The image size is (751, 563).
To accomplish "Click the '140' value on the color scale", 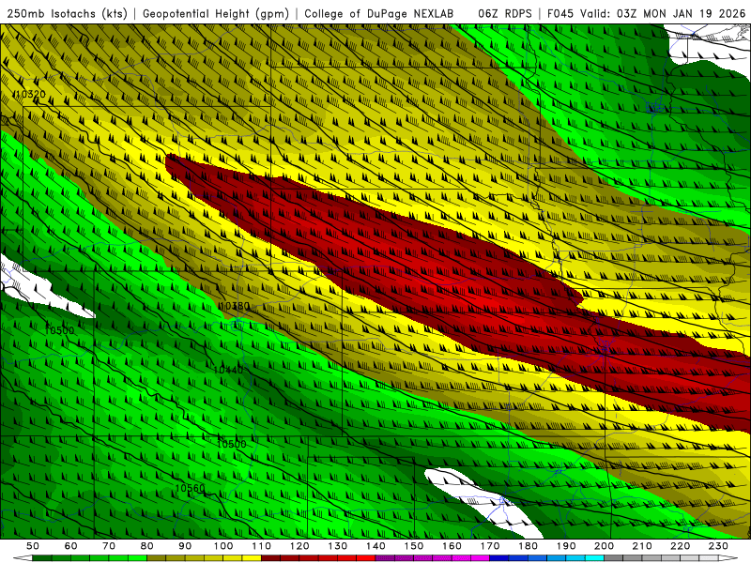I will [375, 546].
